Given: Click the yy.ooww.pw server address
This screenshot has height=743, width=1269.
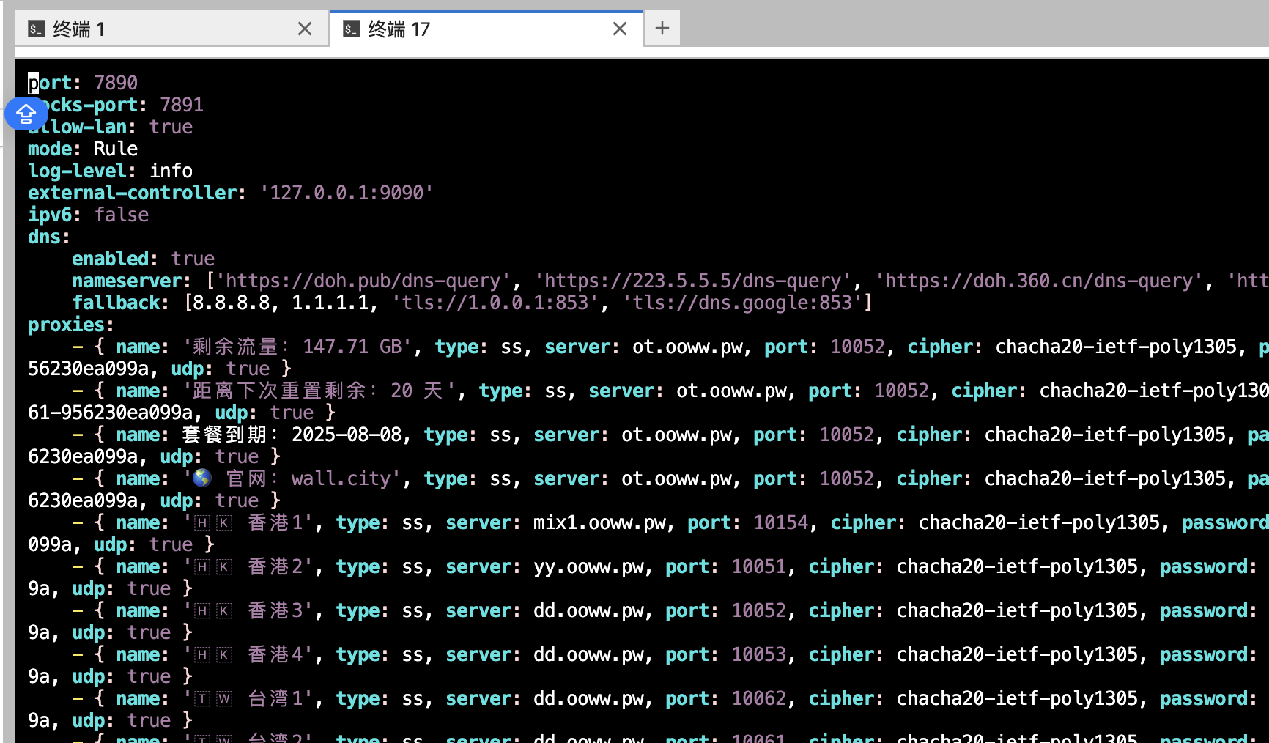Looking at the screenshot, I should [588, 566].
